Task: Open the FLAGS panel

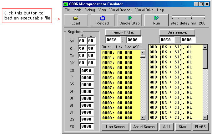Action: [200, 127]
